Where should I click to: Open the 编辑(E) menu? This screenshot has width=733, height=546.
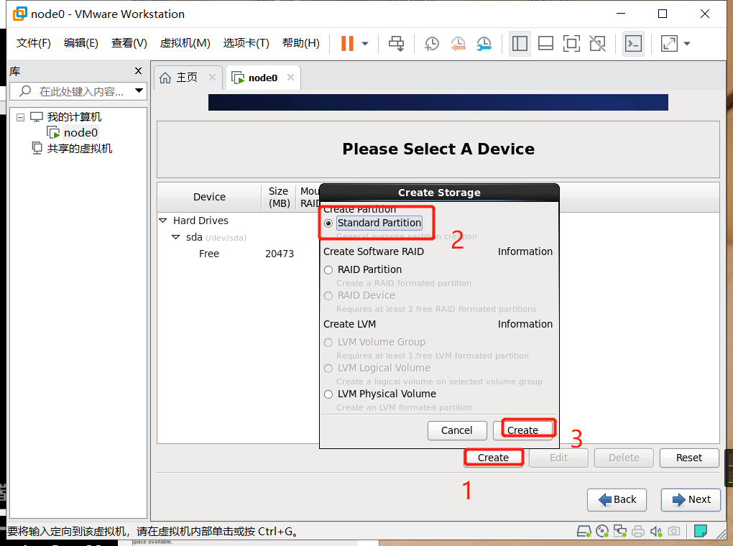tap(81, 43)
